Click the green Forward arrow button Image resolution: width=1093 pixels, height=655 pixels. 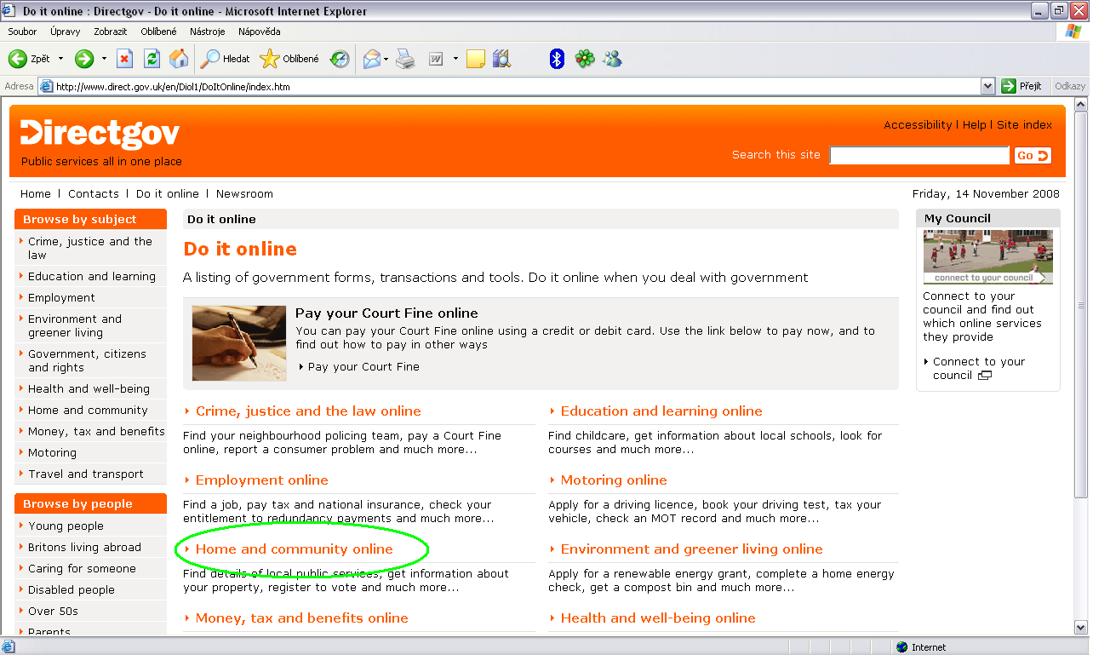[x=84, y=59]
